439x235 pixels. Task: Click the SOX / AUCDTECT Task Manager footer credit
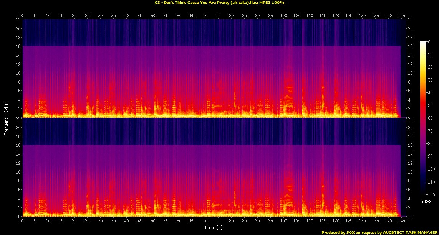[379, 232]
